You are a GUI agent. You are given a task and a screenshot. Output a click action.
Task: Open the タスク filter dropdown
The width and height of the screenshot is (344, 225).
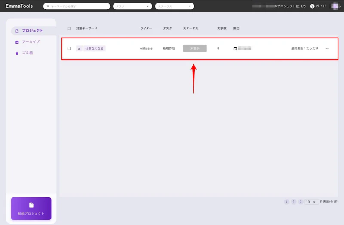pyautogui.click(x=132, y=6)
